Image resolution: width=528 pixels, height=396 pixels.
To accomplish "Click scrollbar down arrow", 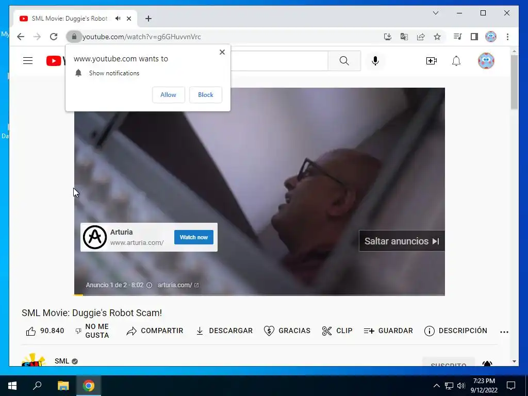I will pos(514,361).
